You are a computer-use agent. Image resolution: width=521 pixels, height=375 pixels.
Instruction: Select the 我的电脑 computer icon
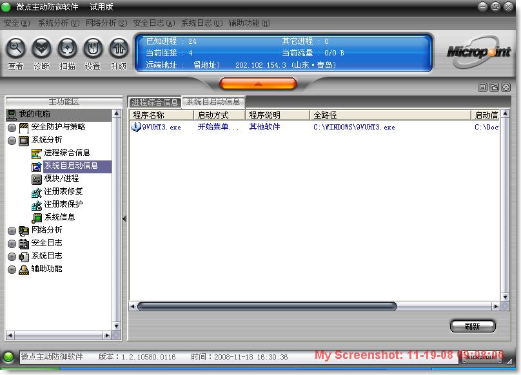12,115
